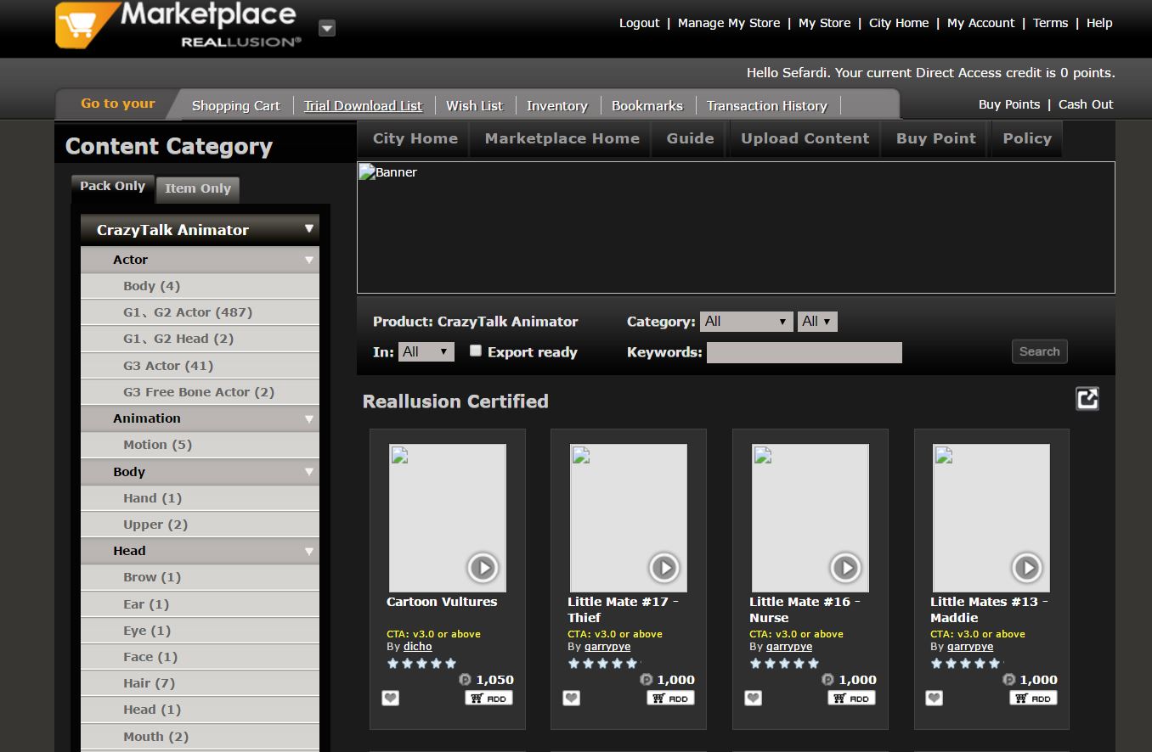The width and height of the screenshot is (1152, 752).
Task: Open the Buy Point tab
Action: click(936, 139)
